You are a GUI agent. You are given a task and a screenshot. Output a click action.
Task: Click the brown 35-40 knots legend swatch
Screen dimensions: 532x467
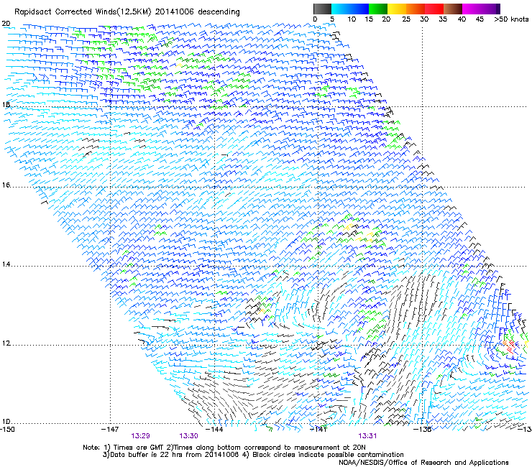[x=453, y=9]
